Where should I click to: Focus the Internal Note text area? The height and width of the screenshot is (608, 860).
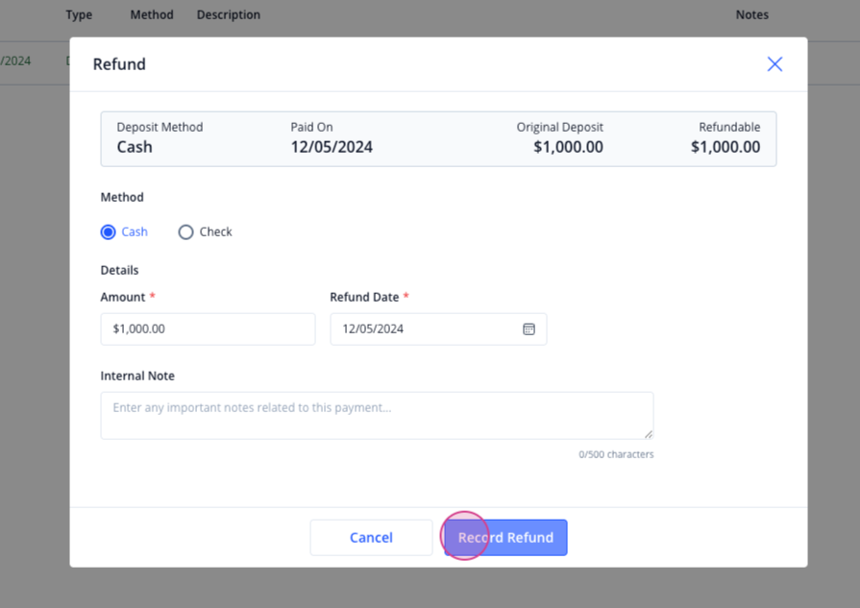coord(378,416)
